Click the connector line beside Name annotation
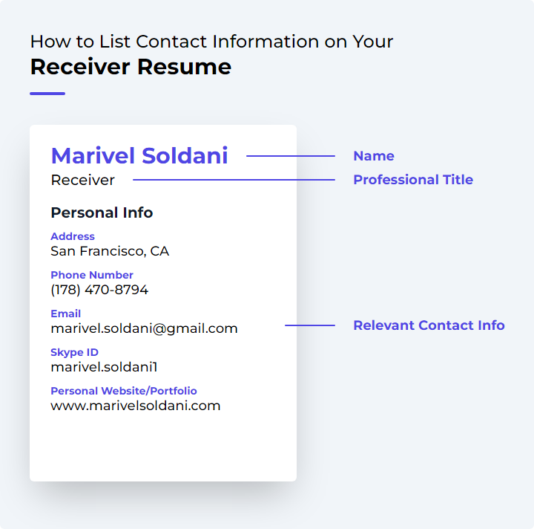This screenshot has width=534, height=529. [291, 156]
